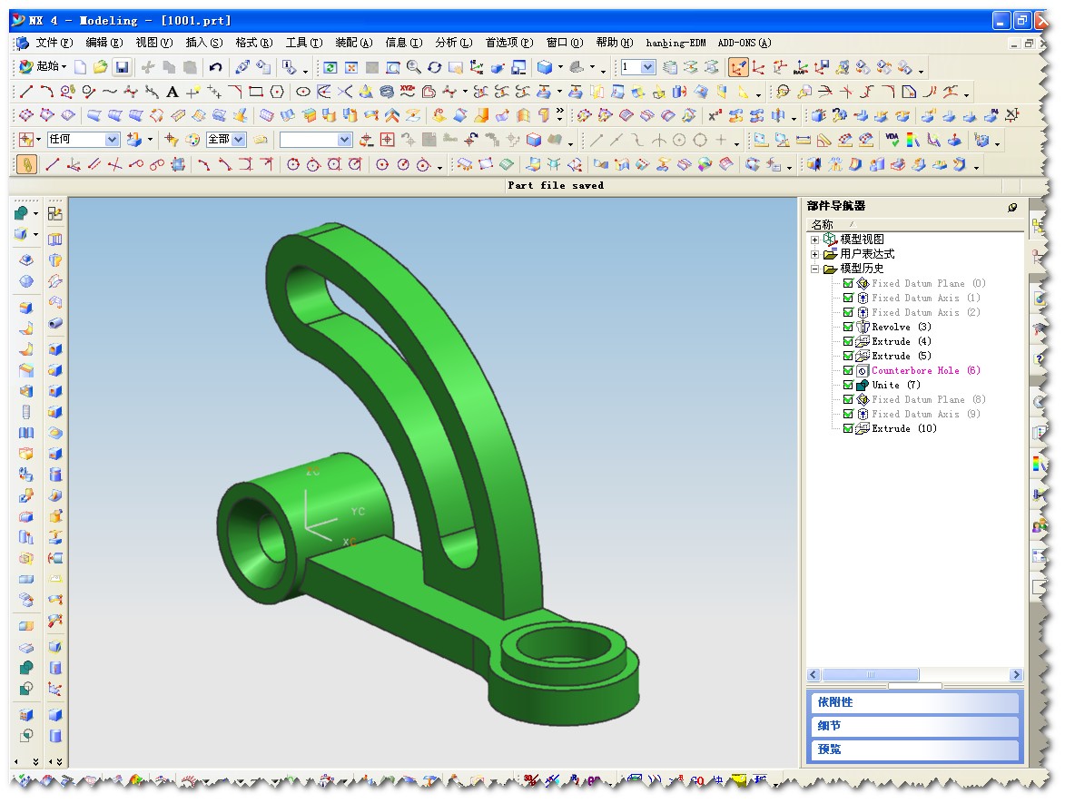Select the basic Line curve tool
Screen dimensions: 1065x803
26,91
